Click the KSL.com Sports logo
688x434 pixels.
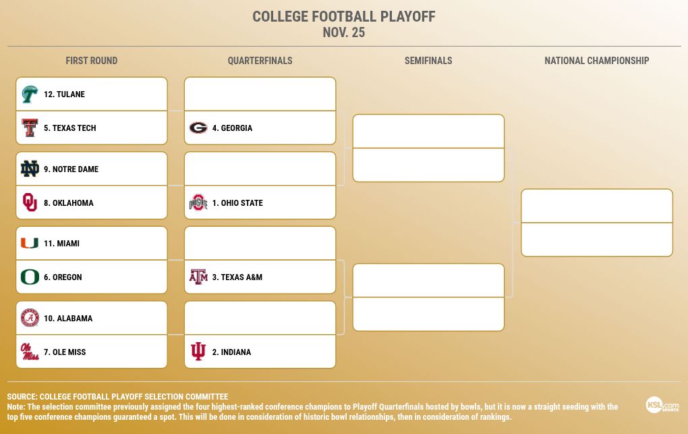click(662, 405)
